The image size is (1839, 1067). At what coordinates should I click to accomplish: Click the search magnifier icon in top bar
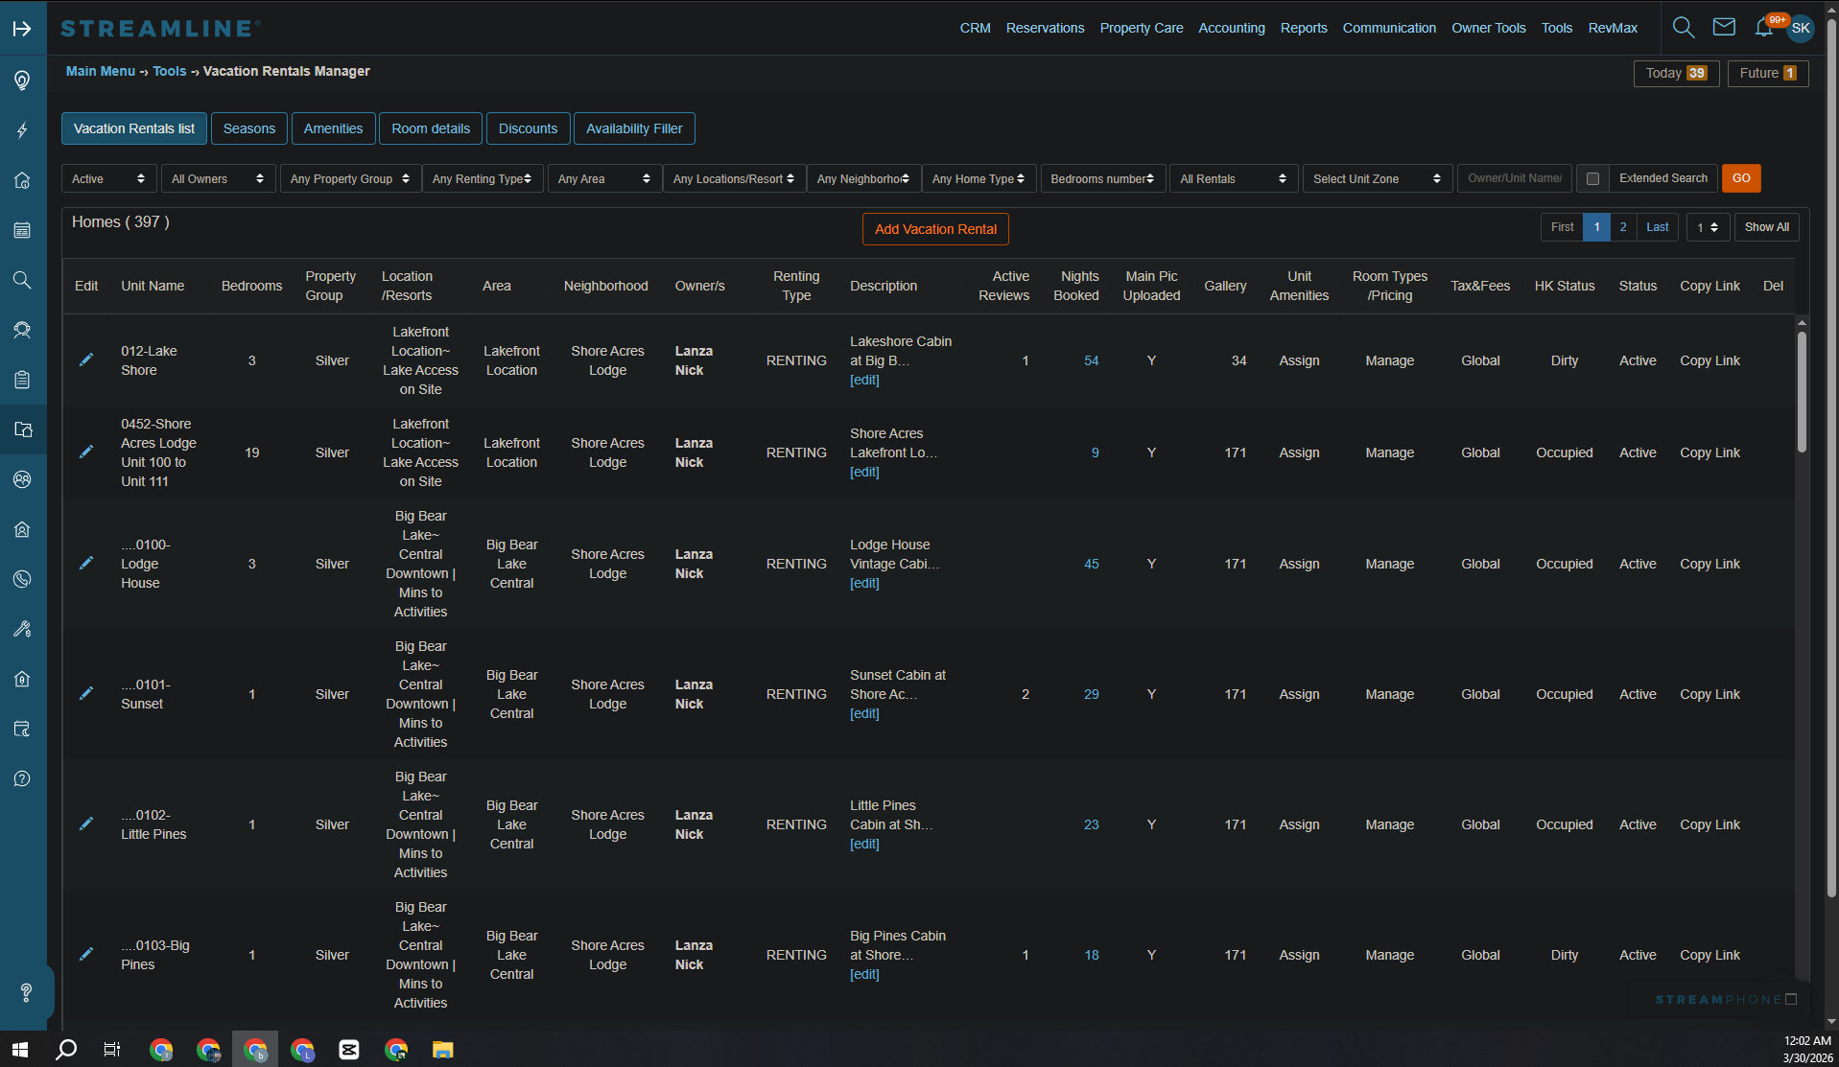pyautogui.click(x=1683, y=28)
